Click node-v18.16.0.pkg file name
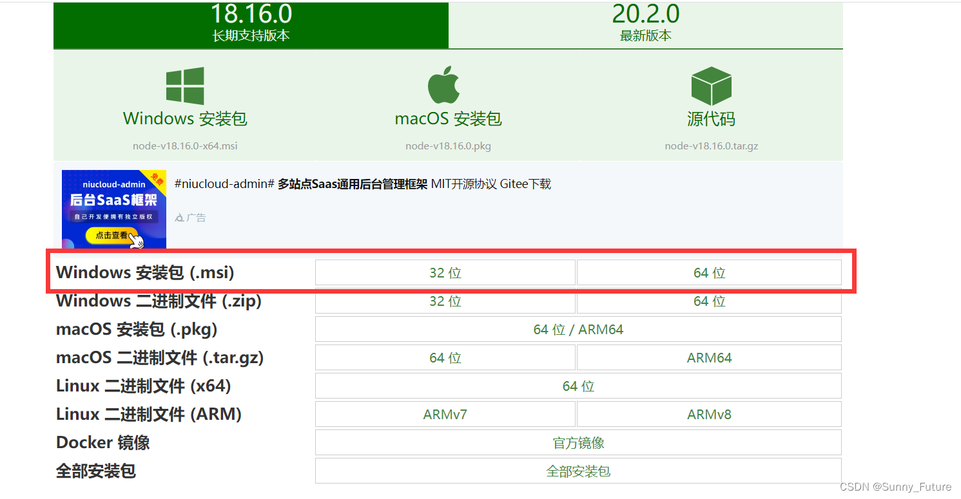Image resolution: width=961 pixels, height=499 pixels. (x=448, y=146)
